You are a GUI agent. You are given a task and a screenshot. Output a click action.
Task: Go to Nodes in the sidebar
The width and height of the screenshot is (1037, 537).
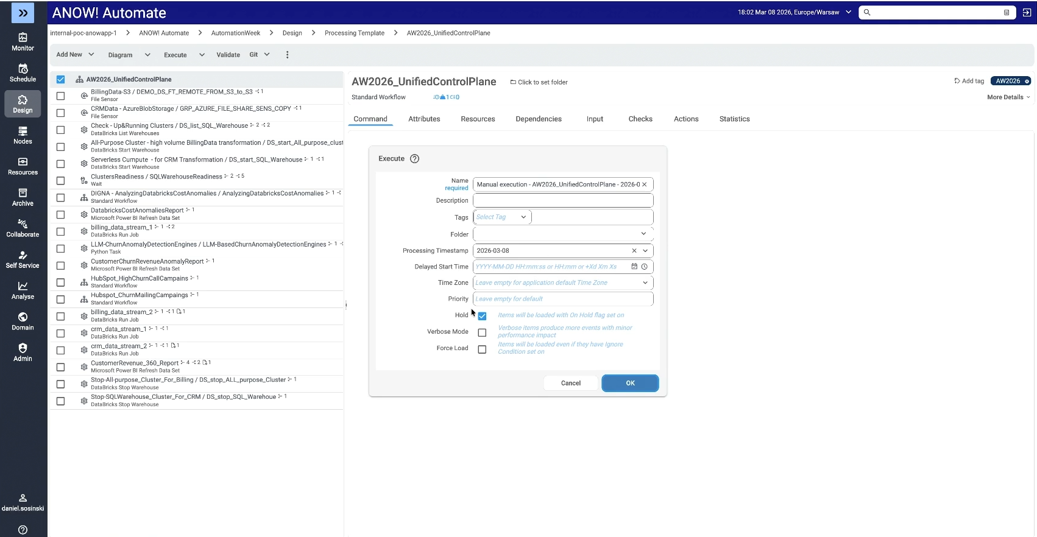tap(23, 135)
